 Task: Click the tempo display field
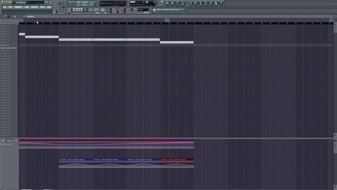coord(94,10)
